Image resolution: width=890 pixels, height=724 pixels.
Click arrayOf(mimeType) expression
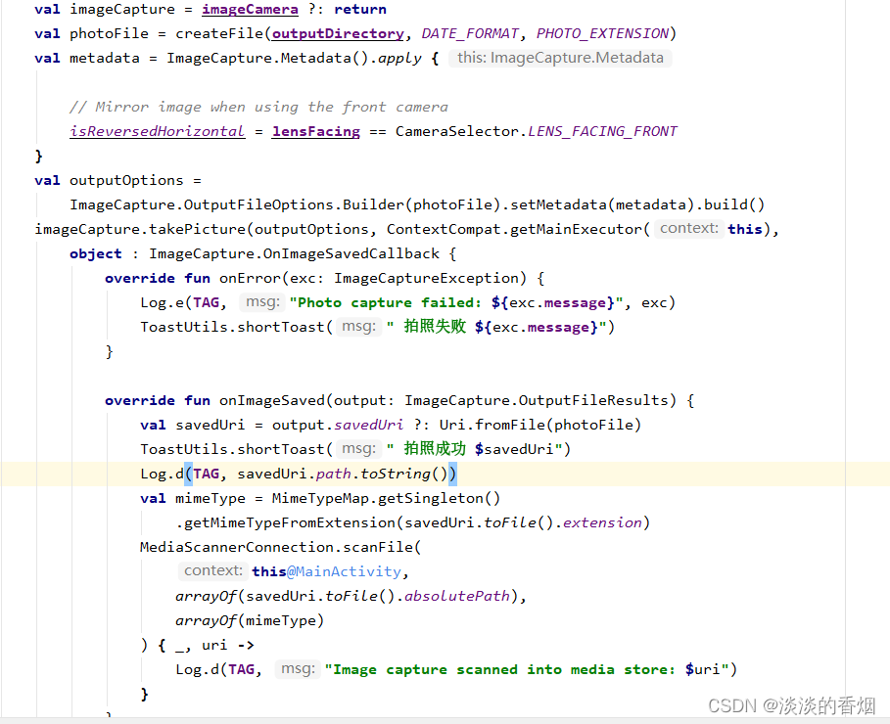tap(250, 620)
